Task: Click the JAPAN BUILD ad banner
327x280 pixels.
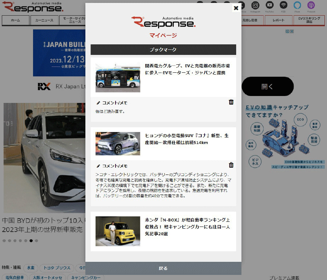Action: (x=59, y=53)
